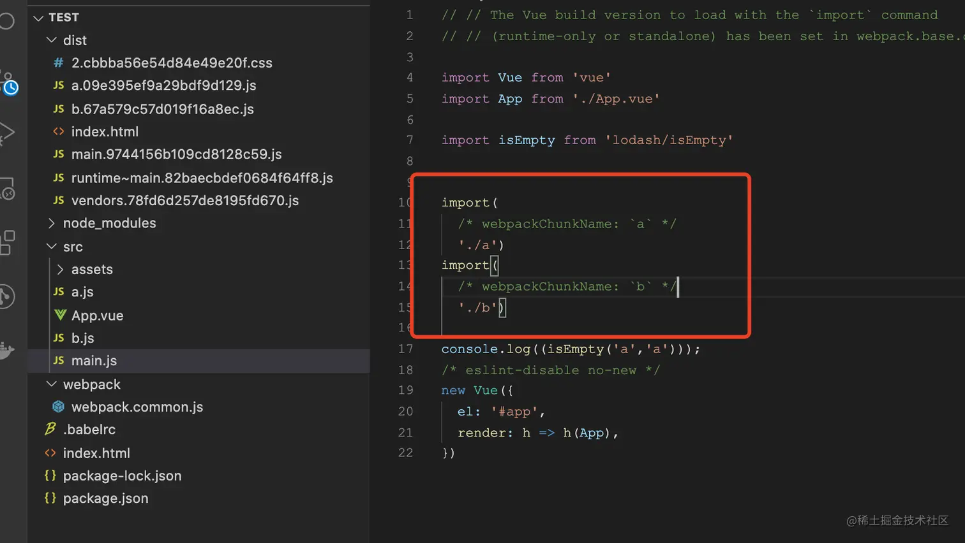965x543 pixels.
Task: Select main.js in the src folder
Action: click(x=94, y=361)
